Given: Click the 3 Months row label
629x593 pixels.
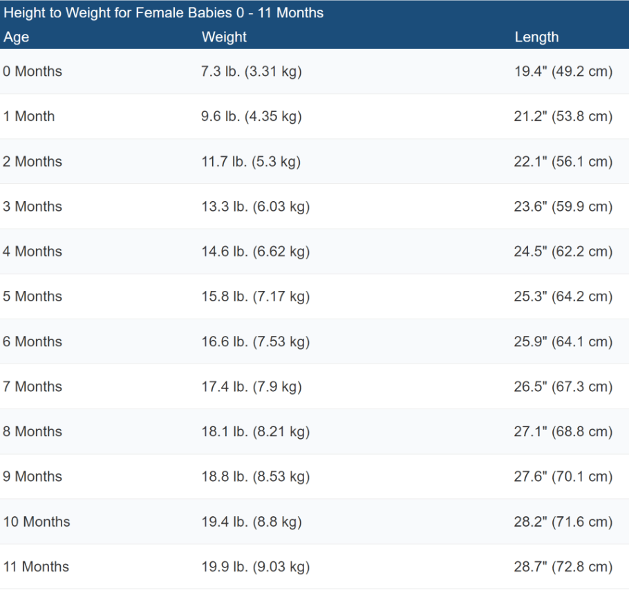Looking at the screenshot, I should (32, 206).
